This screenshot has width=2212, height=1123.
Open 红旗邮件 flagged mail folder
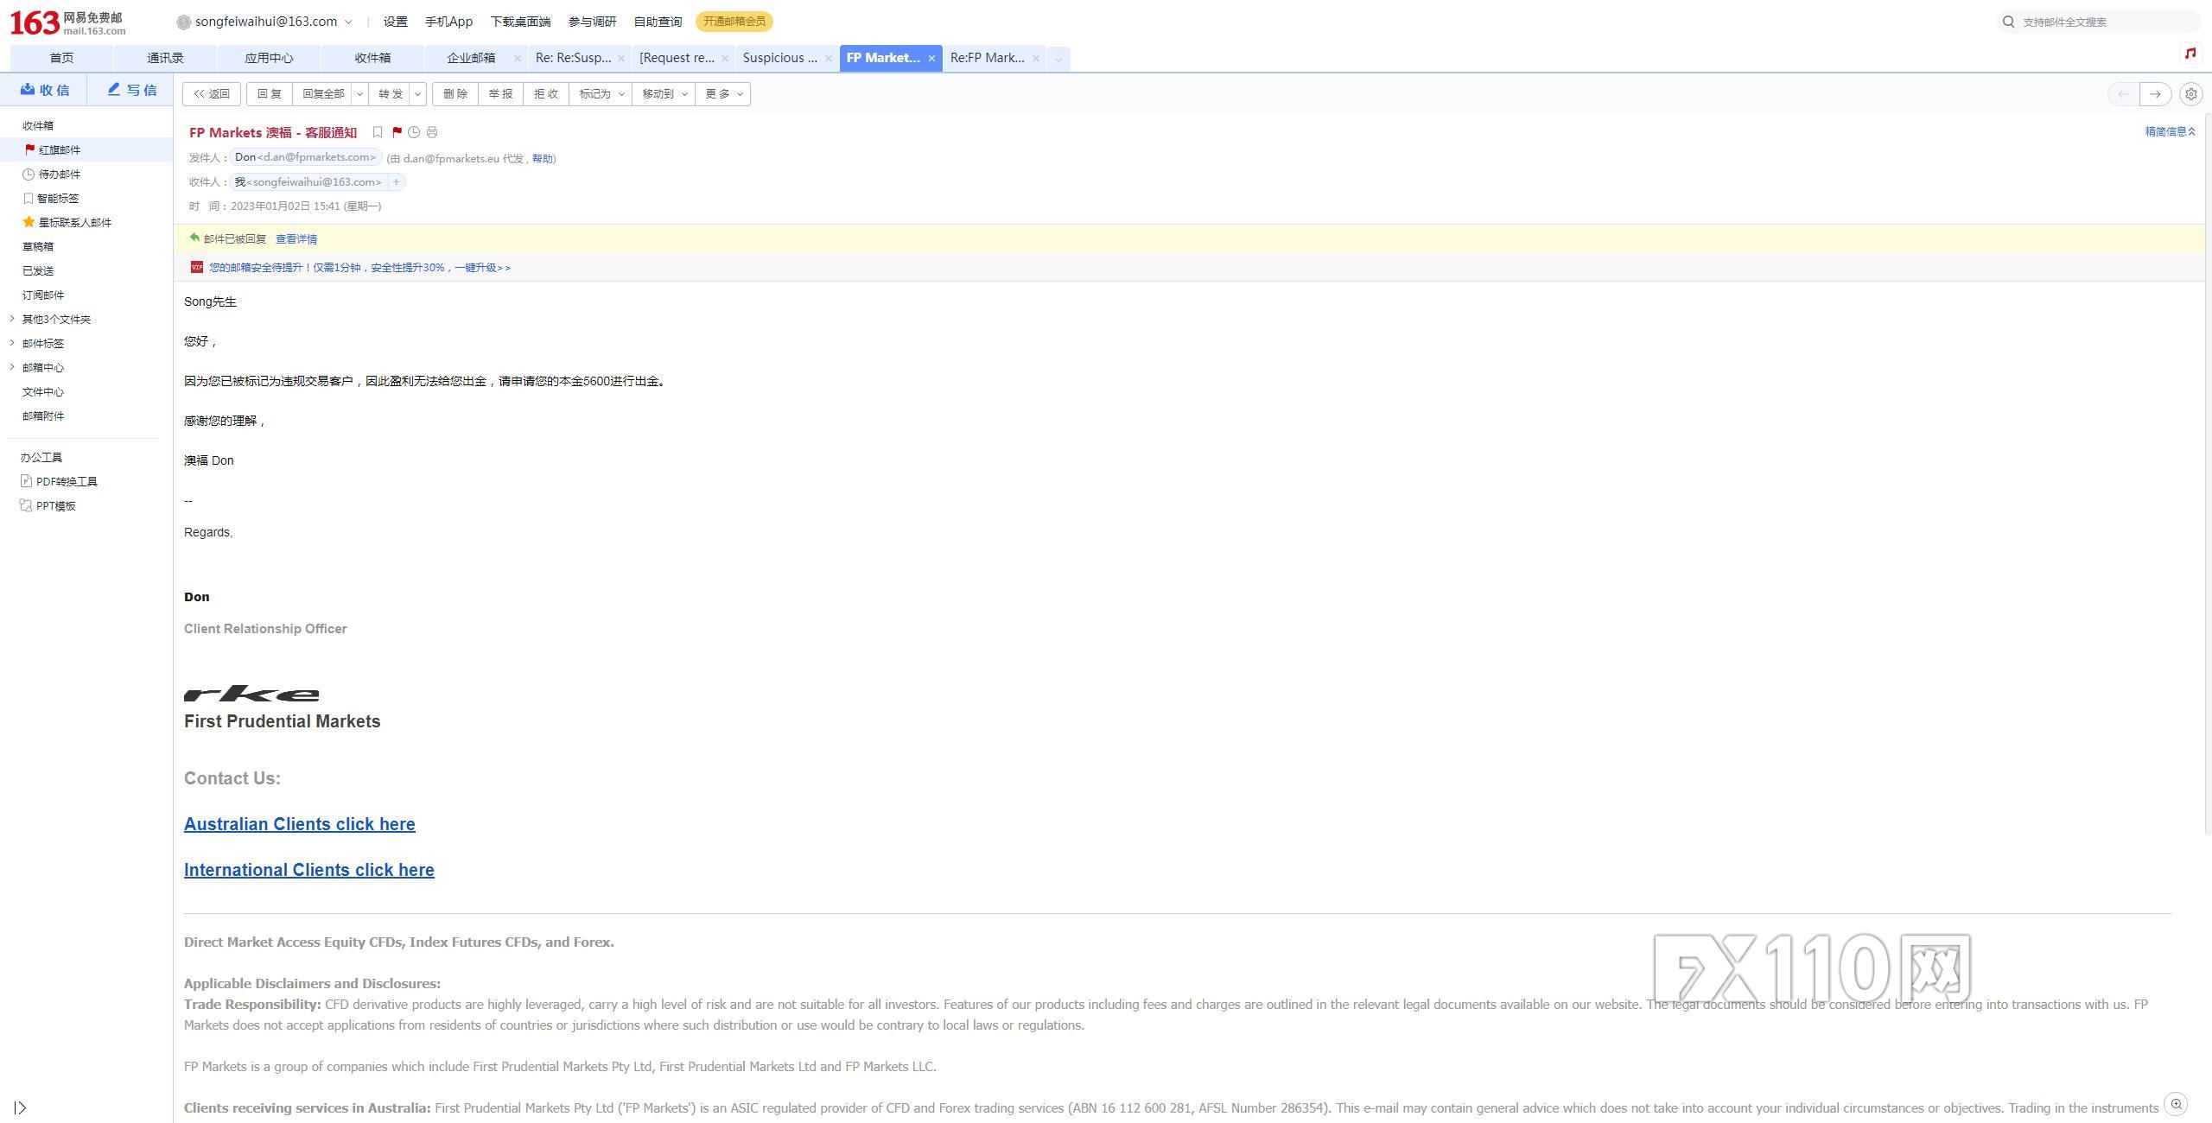(x=86, y=150)
